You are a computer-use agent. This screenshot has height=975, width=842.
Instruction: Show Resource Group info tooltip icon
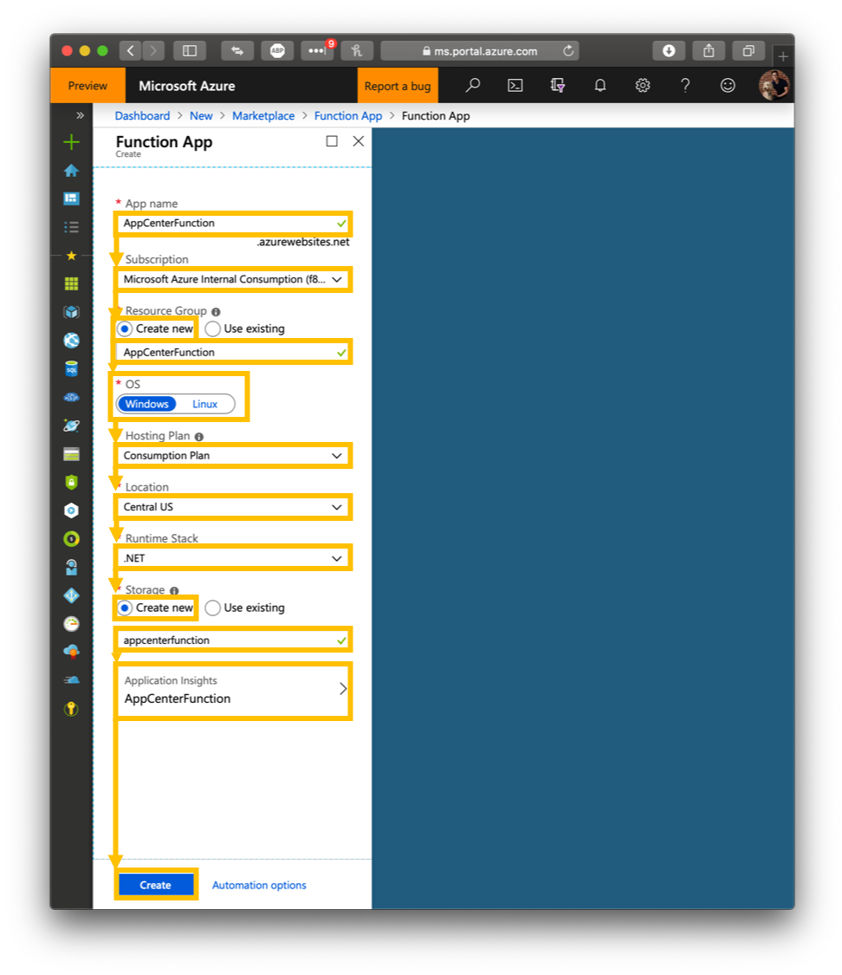[216, 311]
